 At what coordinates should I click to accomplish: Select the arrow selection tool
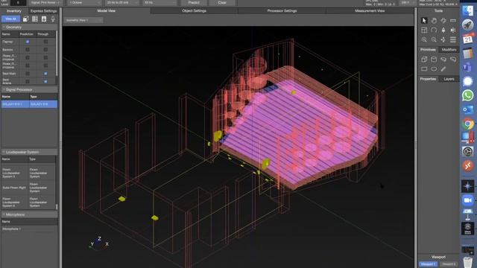[424, 20]
